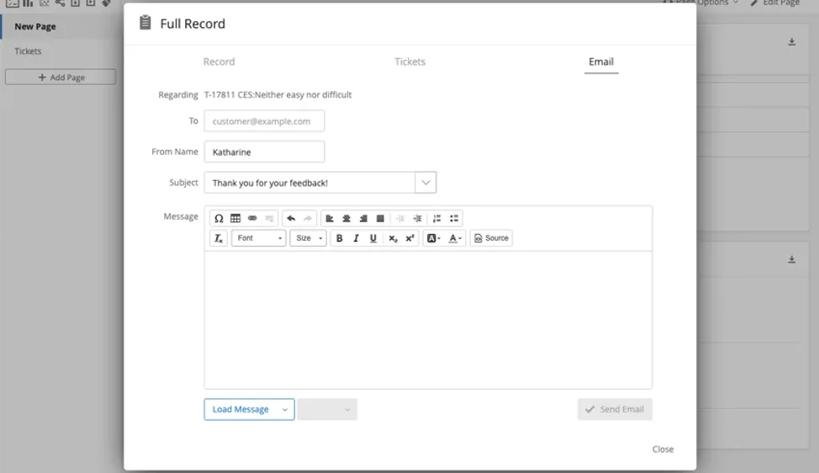Viewport: 819px width, 473px height.
Task: Click the To email address field
Action: 264,120
